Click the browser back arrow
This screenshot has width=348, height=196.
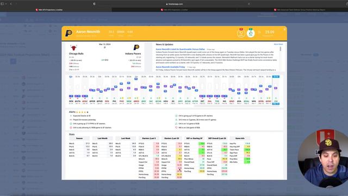(x=11, y=4)
